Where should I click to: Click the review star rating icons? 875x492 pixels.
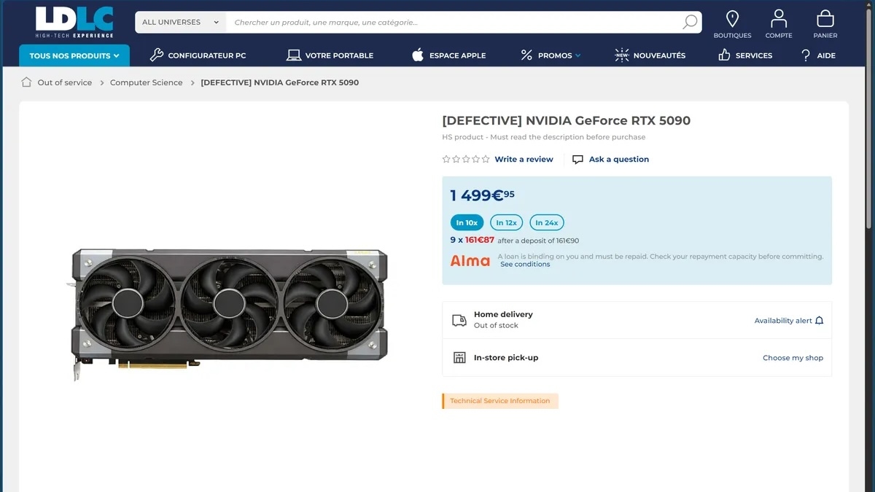pyautogui.click(x=466, y=159)
